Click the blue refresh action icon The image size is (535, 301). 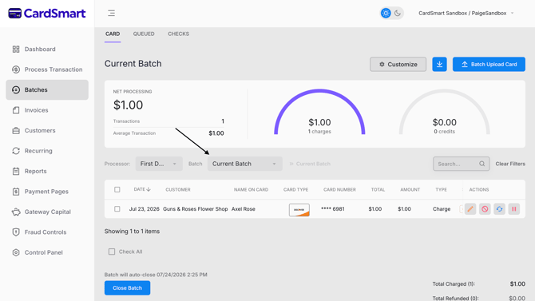(499, 209)
